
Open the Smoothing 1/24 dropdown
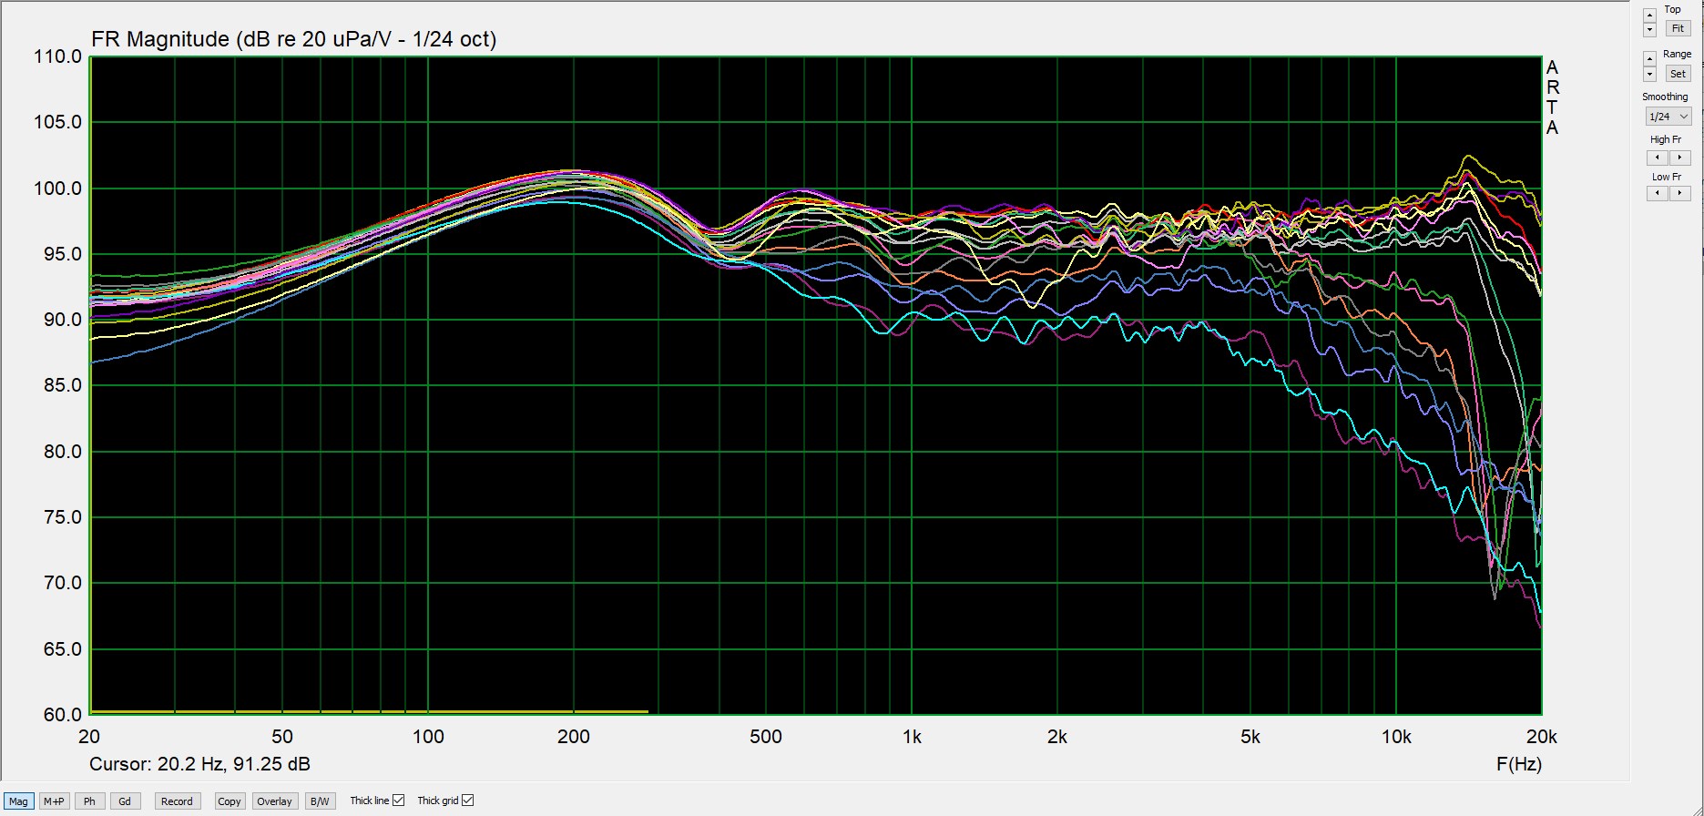1668,117
